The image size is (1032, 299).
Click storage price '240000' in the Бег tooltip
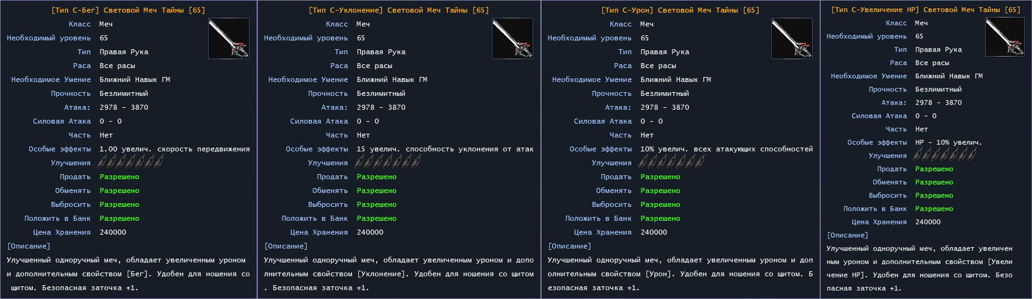click(113, 232)
